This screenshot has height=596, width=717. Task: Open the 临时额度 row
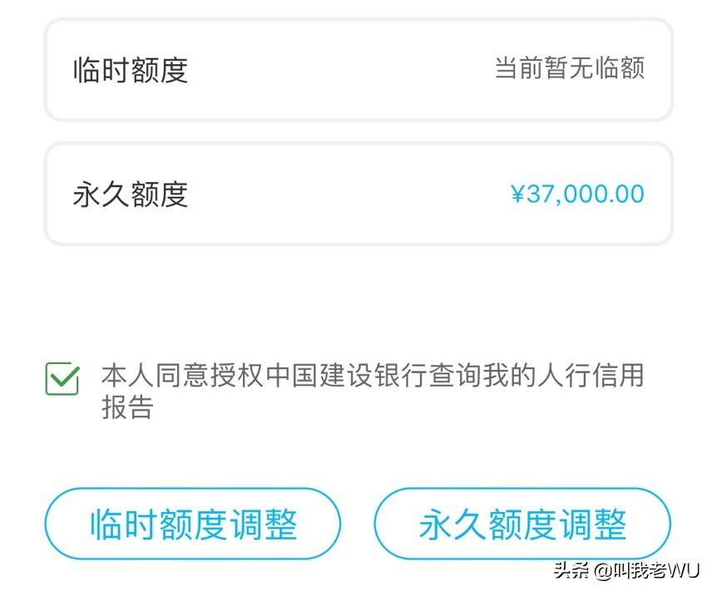pos(358,70)
